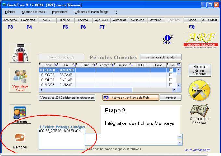This screenshot has width=221, height=156.
Task: Check Clos box for 01/01/08 period
Action: [x=171, y=80]
